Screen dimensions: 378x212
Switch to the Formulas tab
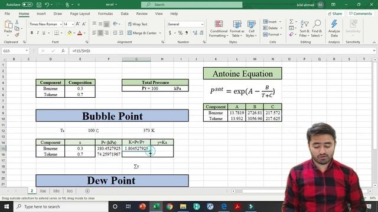coord(105,14)
